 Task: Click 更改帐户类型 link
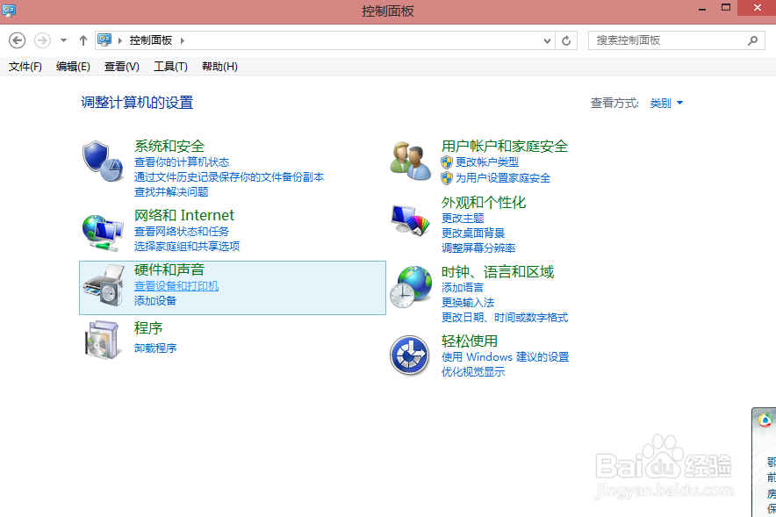(x=487, y=162)
